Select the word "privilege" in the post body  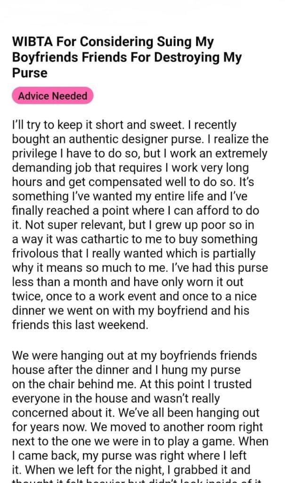(x=35, y=154)
